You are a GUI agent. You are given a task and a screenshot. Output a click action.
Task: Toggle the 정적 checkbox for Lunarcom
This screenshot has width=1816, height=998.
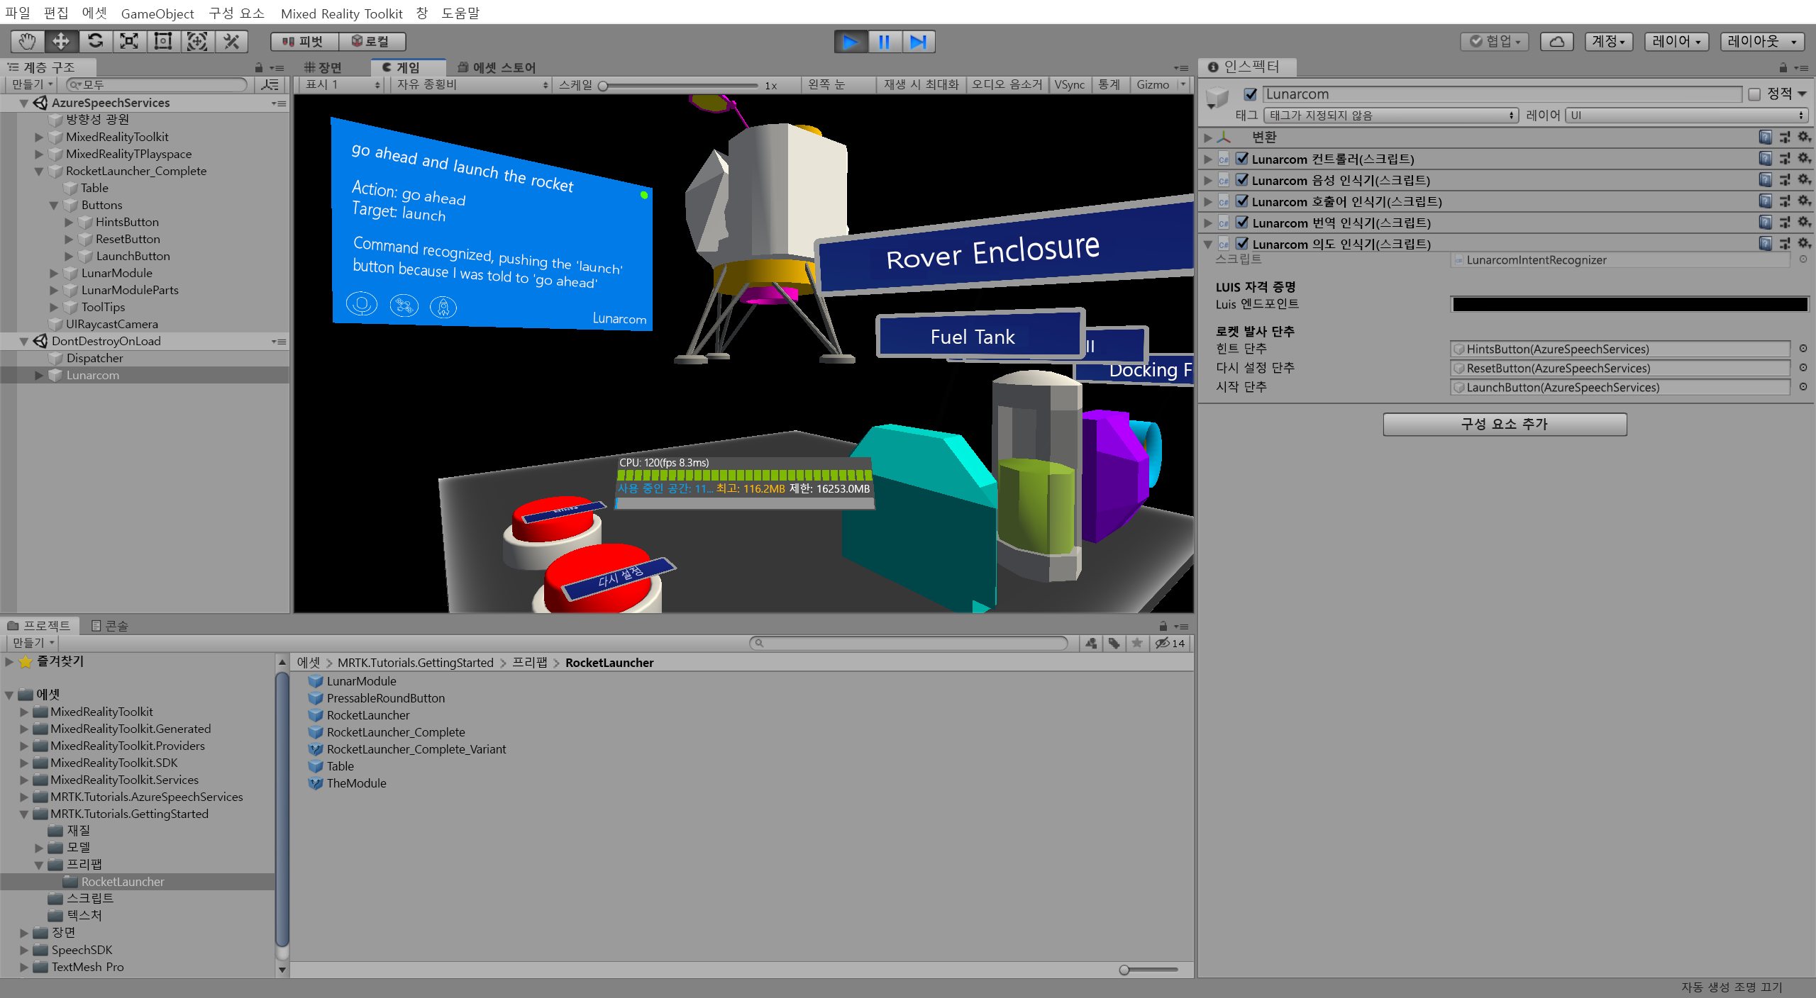click(1753, 94)
